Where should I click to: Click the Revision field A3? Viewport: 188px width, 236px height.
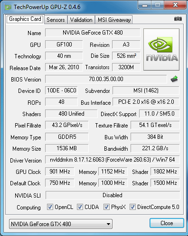tap(126, 45)
